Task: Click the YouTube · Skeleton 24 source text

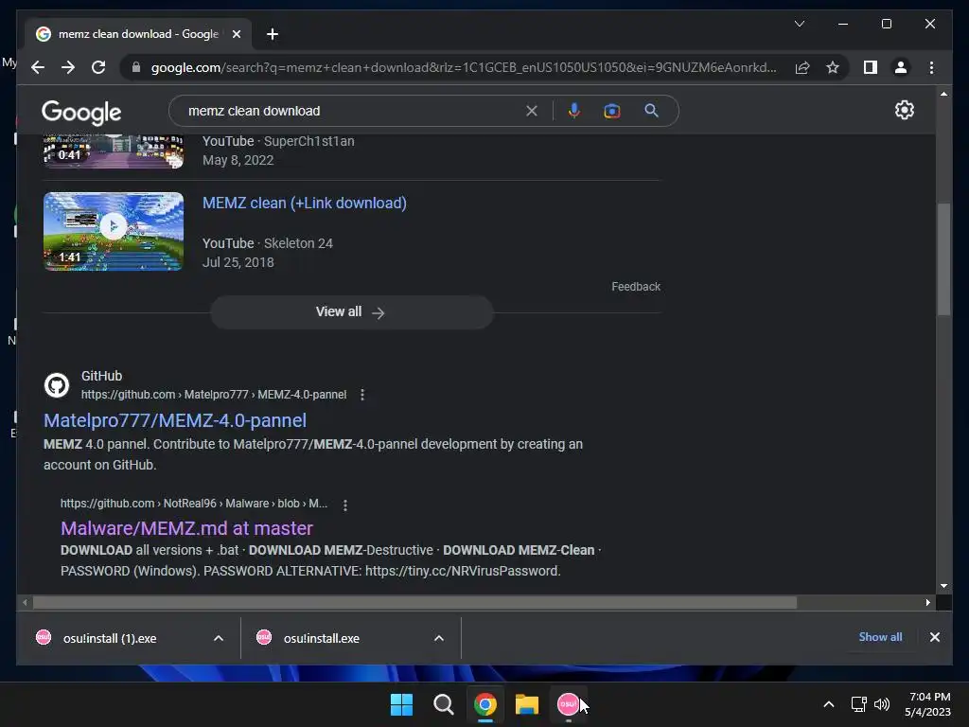Action: point(268,243)
